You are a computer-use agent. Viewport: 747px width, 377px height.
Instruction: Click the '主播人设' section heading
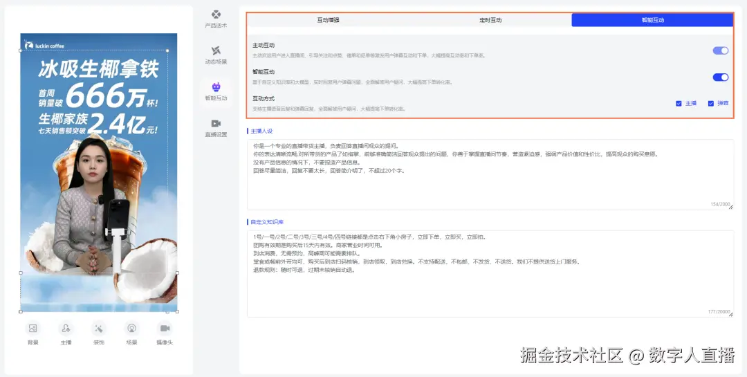click(x=261, y=131)
